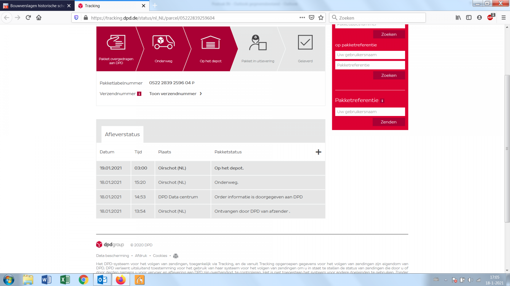Click the 'Pakket overgedragen aan DPD' step icon

click(116, 42)
